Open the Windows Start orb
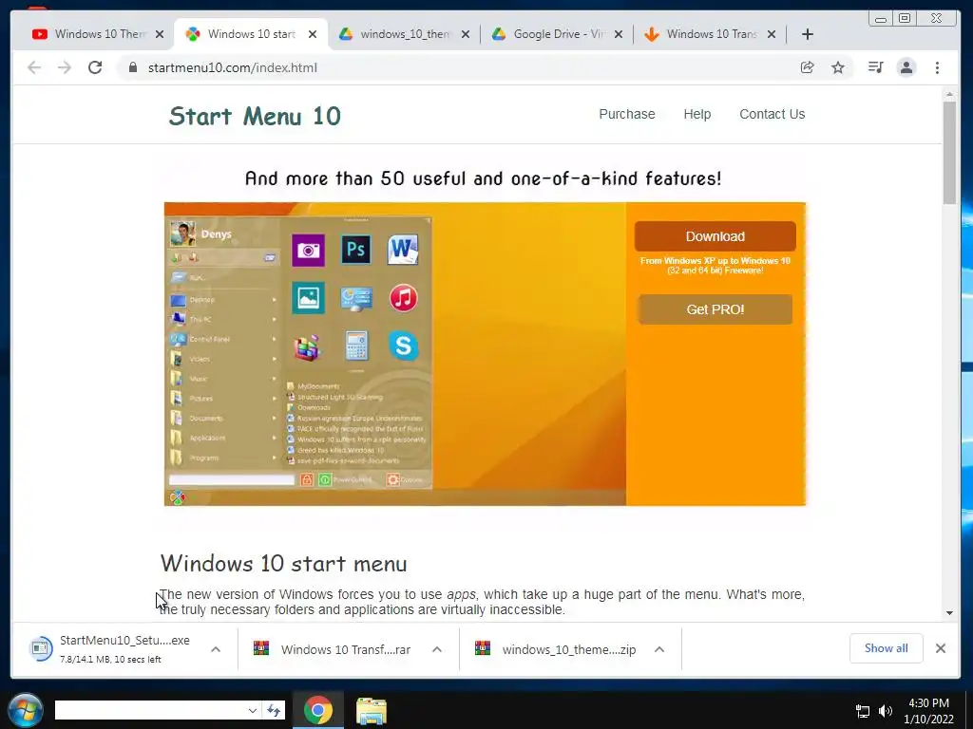This screenshot has height=729, width=973. [x=26, y=710]
